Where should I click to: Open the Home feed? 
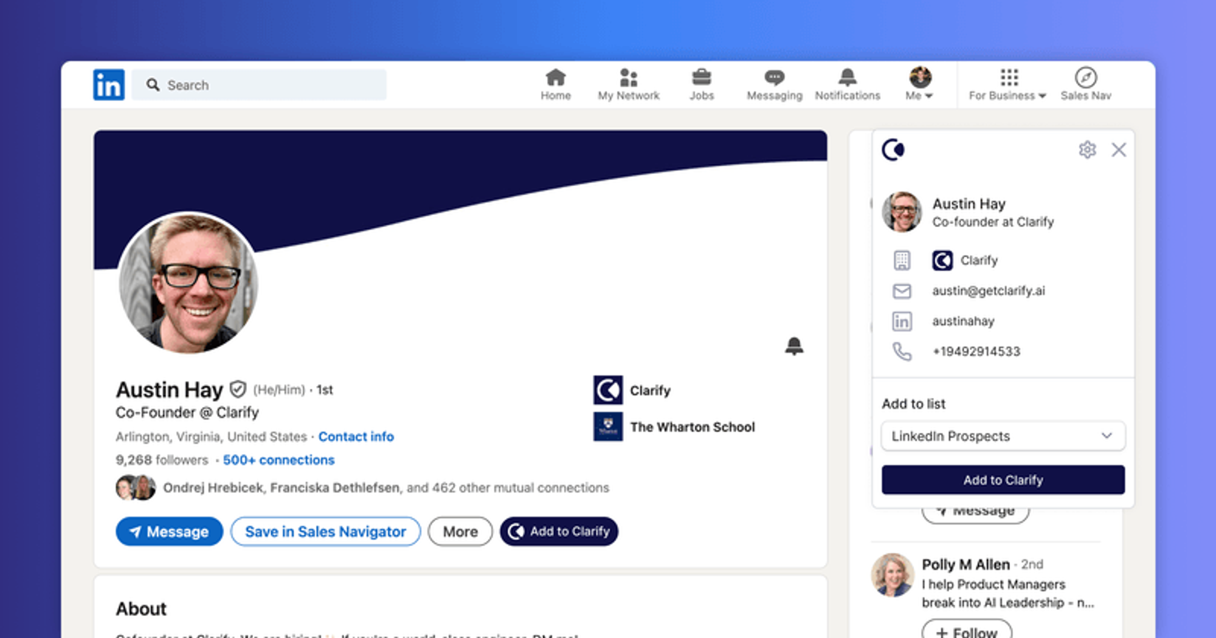556,84
